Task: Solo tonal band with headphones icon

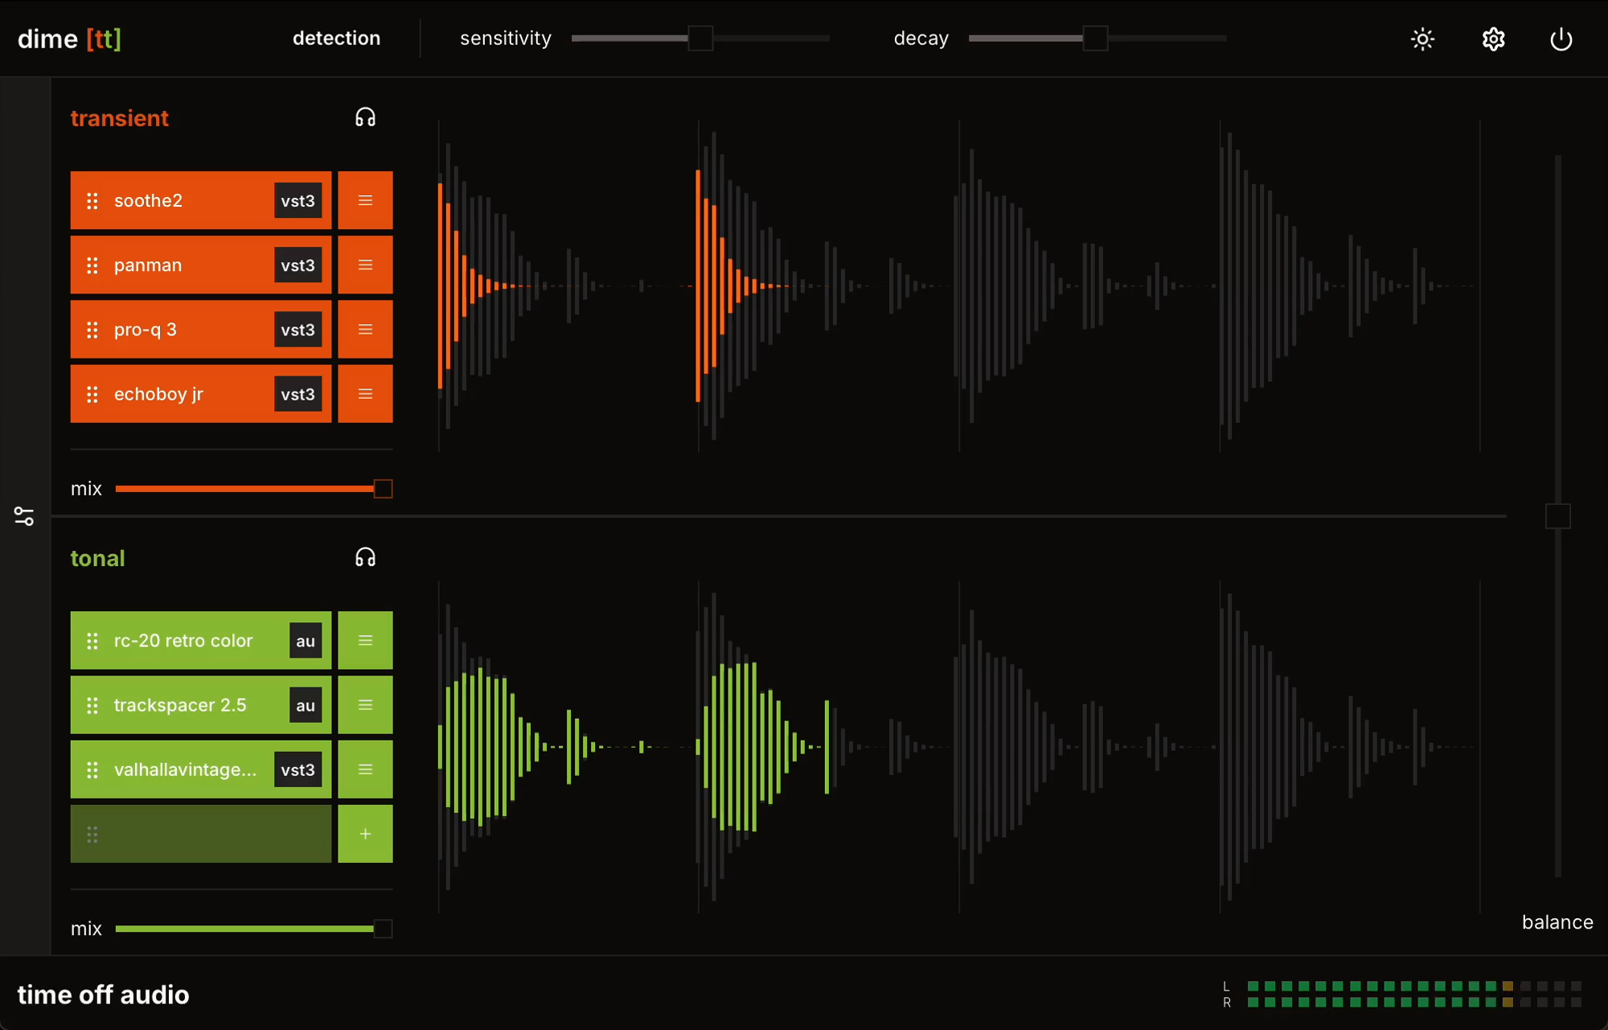Action: click(365, 557)
